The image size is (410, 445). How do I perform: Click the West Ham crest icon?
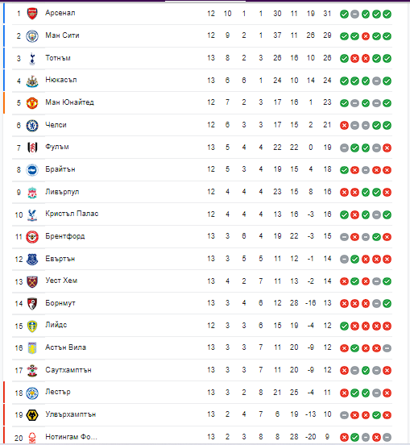click(32, 281)
